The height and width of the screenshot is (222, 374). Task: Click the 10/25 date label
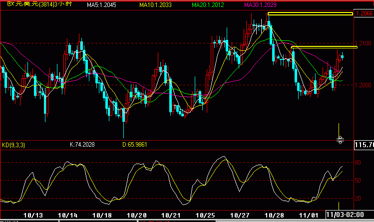(205, 216)
